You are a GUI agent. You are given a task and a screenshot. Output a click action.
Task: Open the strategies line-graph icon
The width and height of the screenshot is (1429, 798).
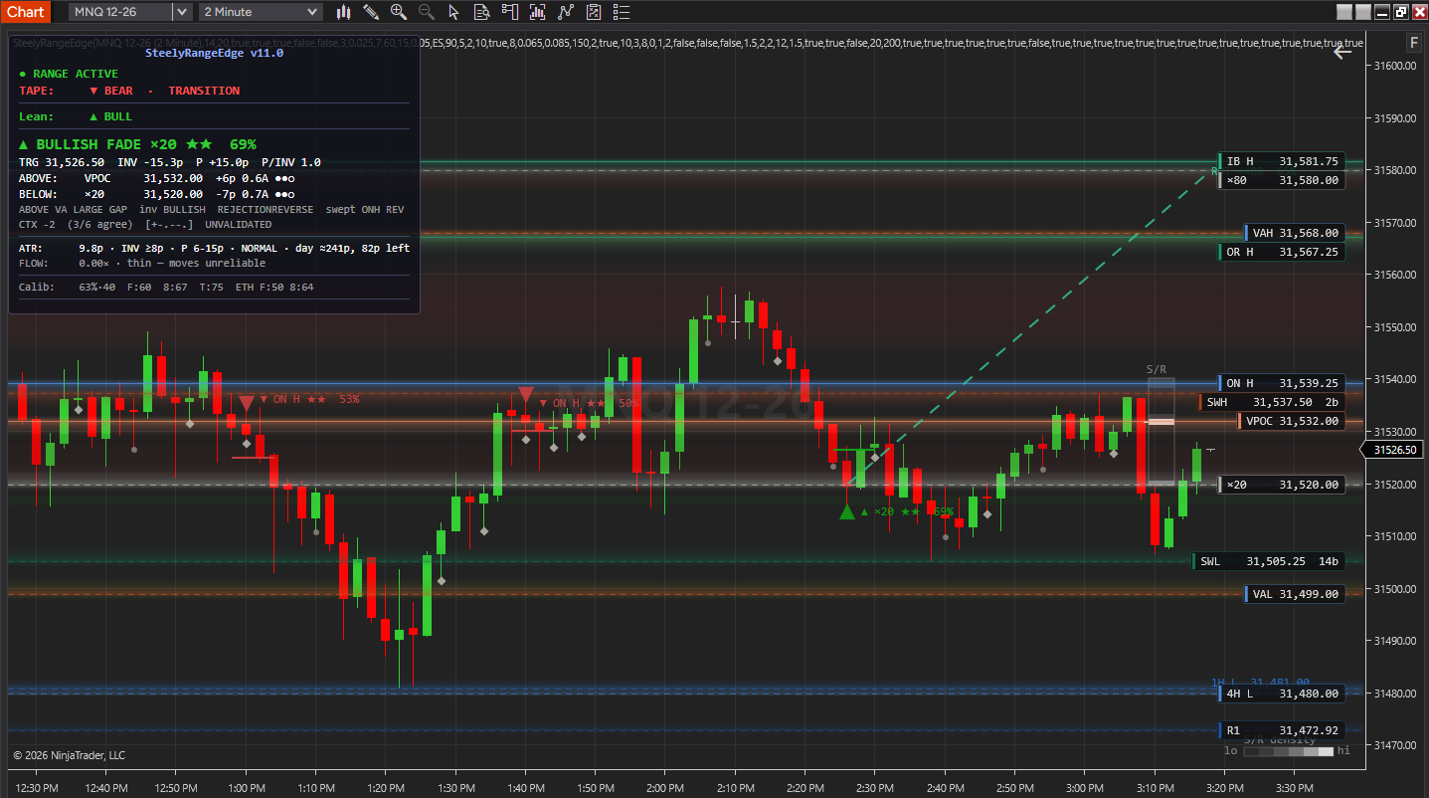[566, 12]
